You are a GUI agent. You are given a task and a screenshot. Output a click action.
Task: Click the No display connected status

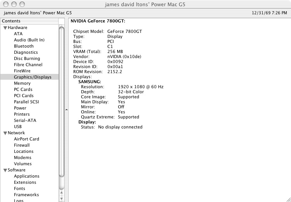coord(120,127)
